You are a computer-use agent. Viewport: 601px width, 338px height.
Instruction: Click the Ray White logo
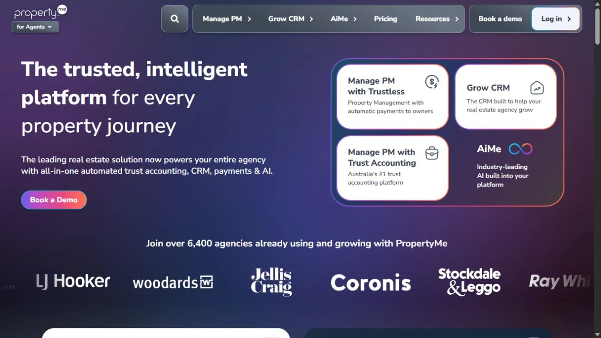point(560,282)
